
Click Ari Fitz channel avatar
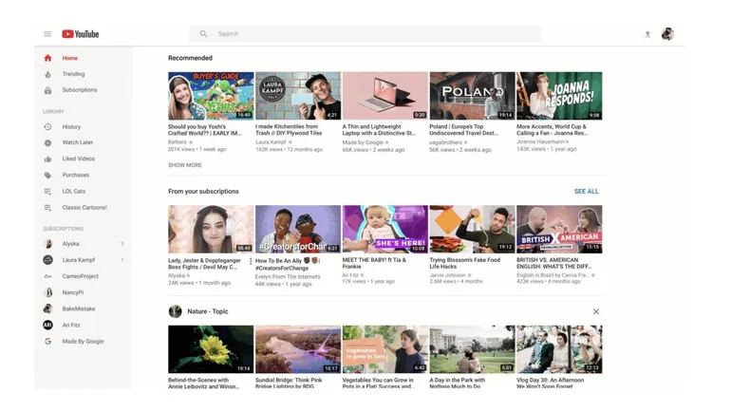tap(47, 325)
